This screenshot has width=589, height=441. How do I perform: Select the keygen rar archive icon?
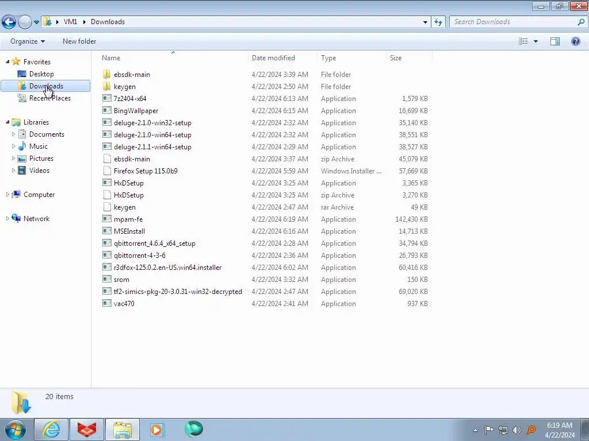pos(106,207)
